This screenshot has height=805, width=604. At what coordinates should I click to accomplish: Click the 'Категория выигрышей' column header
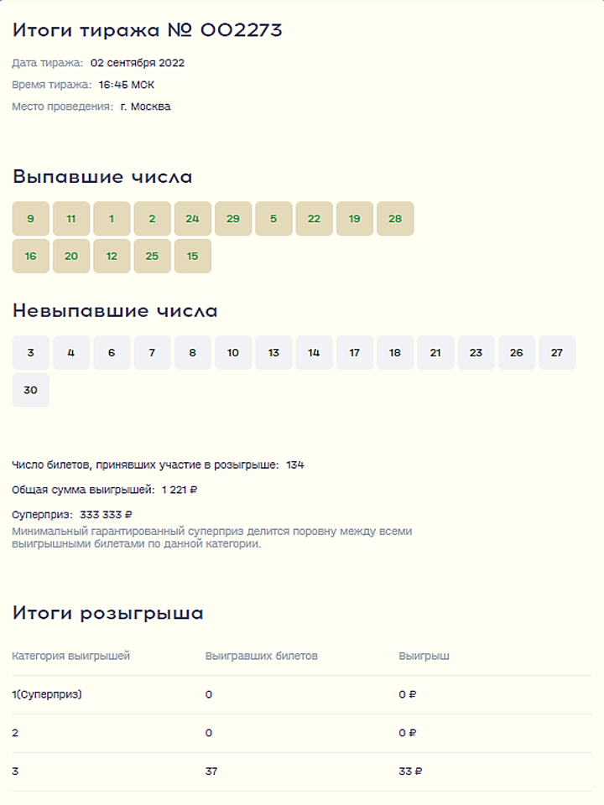point(71,656)
